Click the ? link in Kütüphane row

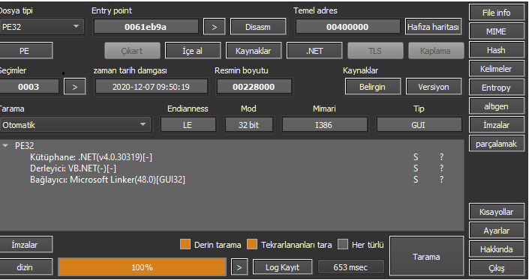pyautogui.click(x=441, y=157)
